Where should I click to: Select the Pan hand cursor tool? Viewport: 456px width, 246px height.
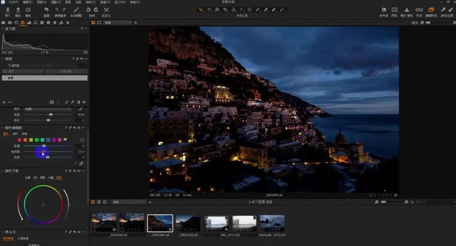[x=209, y=10]
